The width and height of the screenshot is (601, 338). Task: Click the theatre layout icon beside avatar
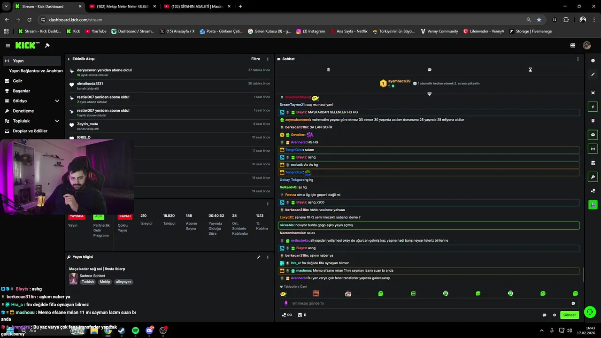(573, 46)
